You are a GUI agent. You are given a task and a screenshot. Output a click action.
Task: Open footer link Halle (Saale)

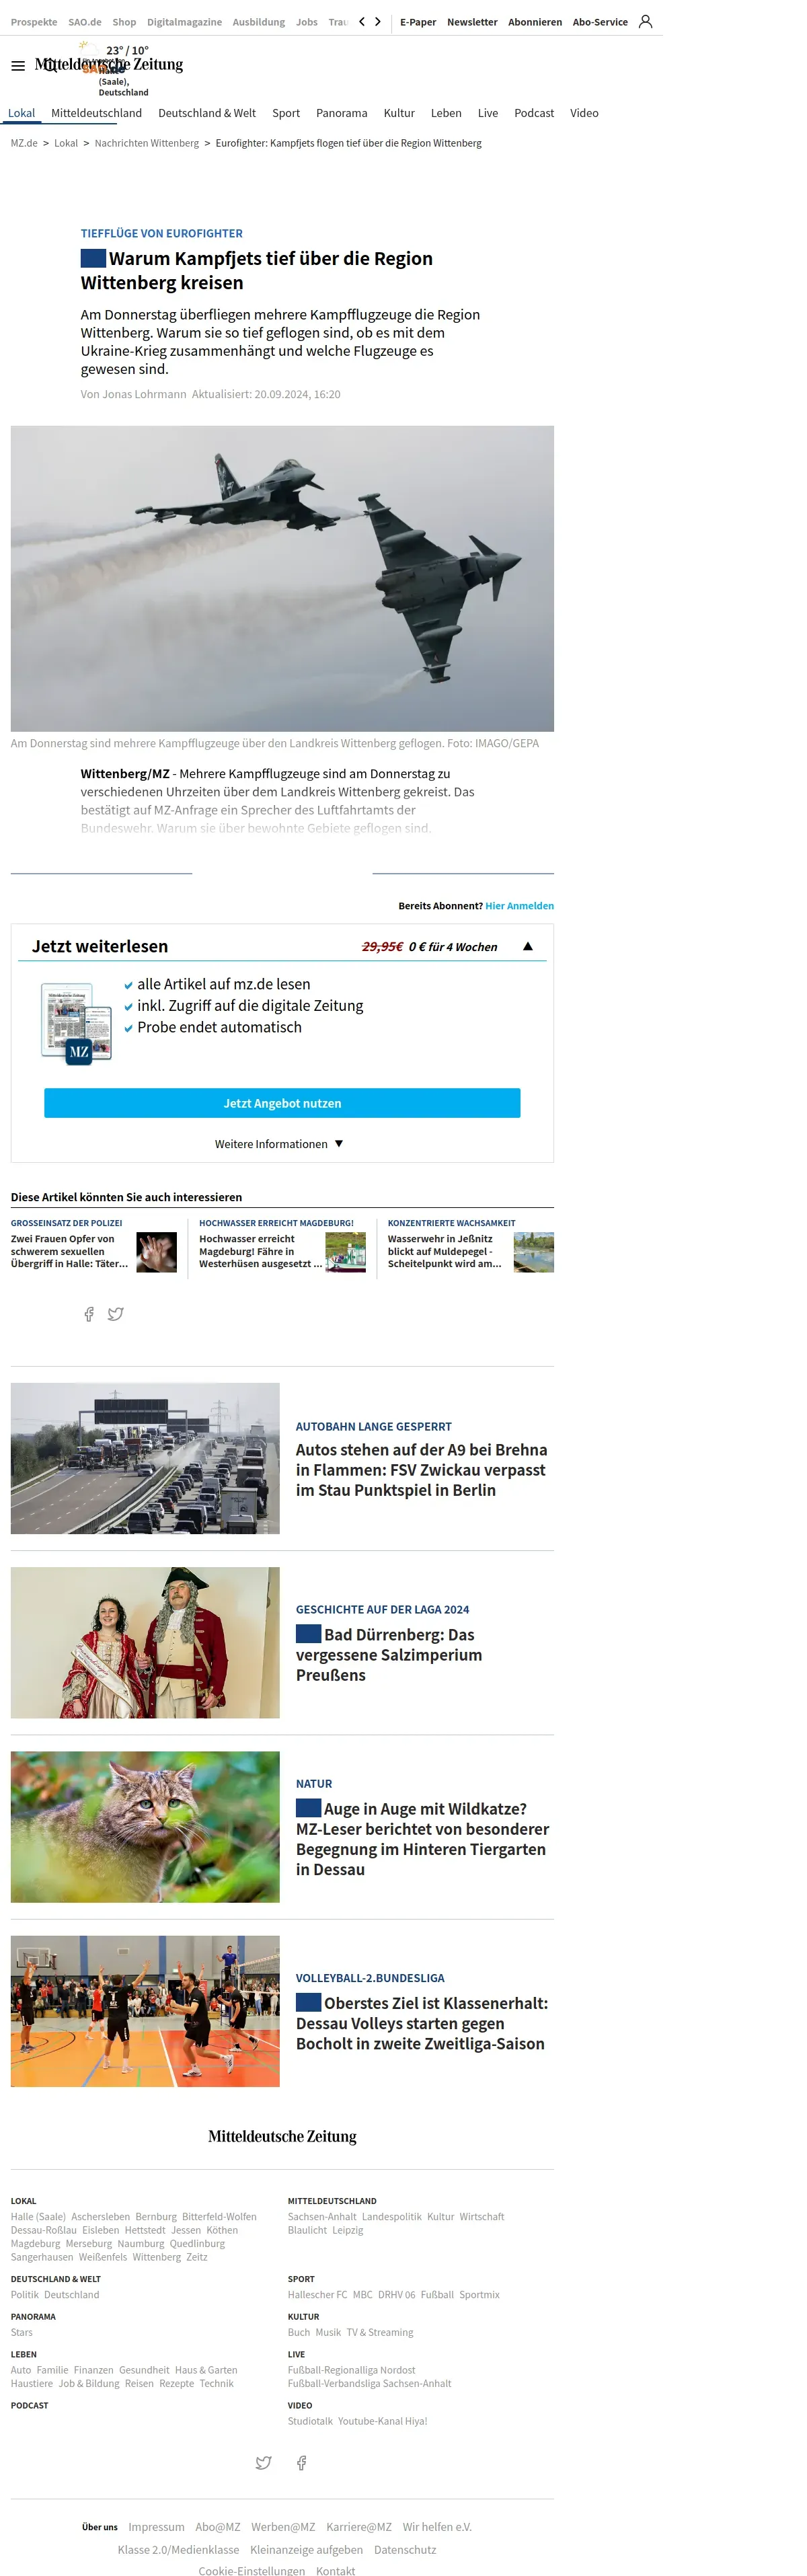coord(38,2217)
